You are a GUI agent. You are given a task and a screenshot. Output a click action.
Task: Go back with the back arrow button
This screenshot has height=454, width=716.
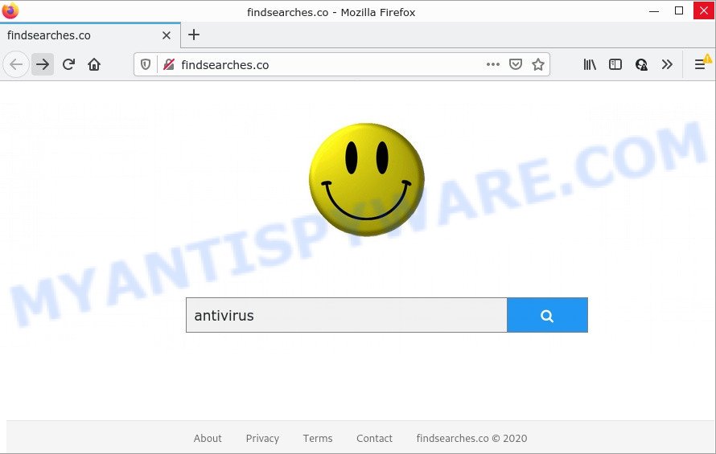point(16,64)
